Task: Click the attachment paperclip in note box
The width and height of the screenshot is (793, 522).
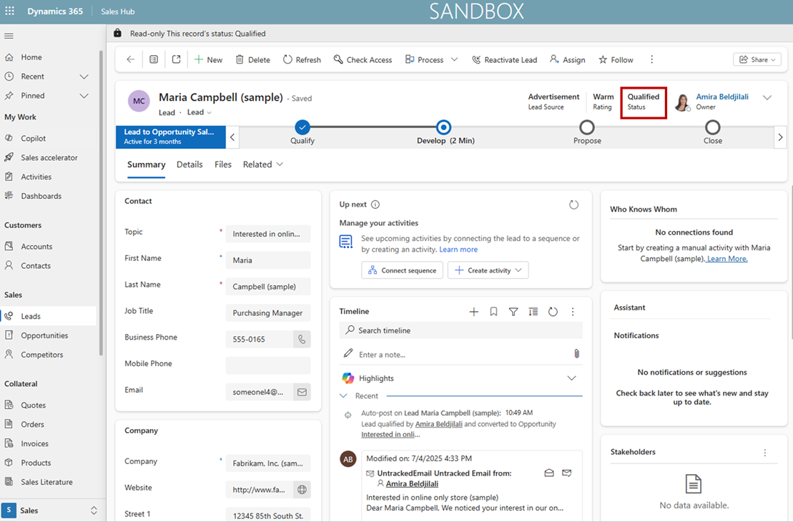Action: coord(576,354)
